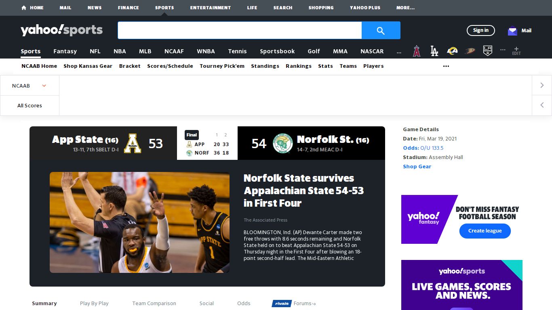
Task: Open the NFL section
Action: point(95,51)
